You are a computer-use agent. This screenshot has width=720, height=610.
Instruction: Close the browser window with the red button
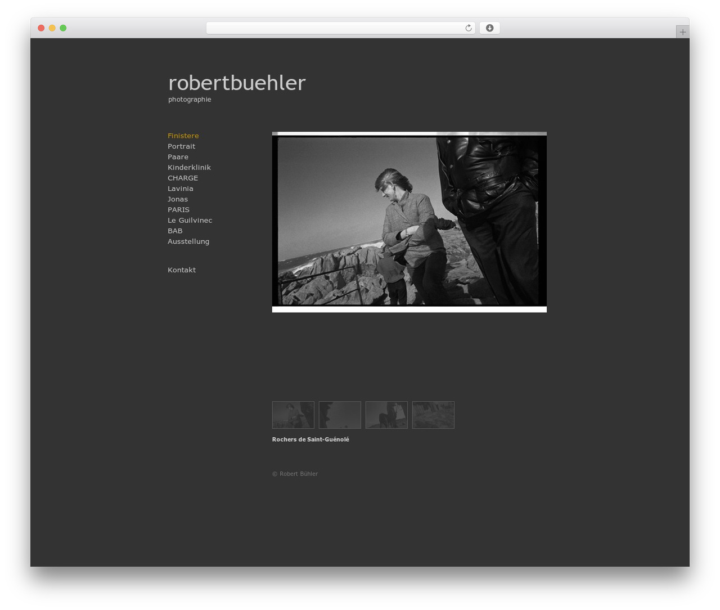[41, 28]
